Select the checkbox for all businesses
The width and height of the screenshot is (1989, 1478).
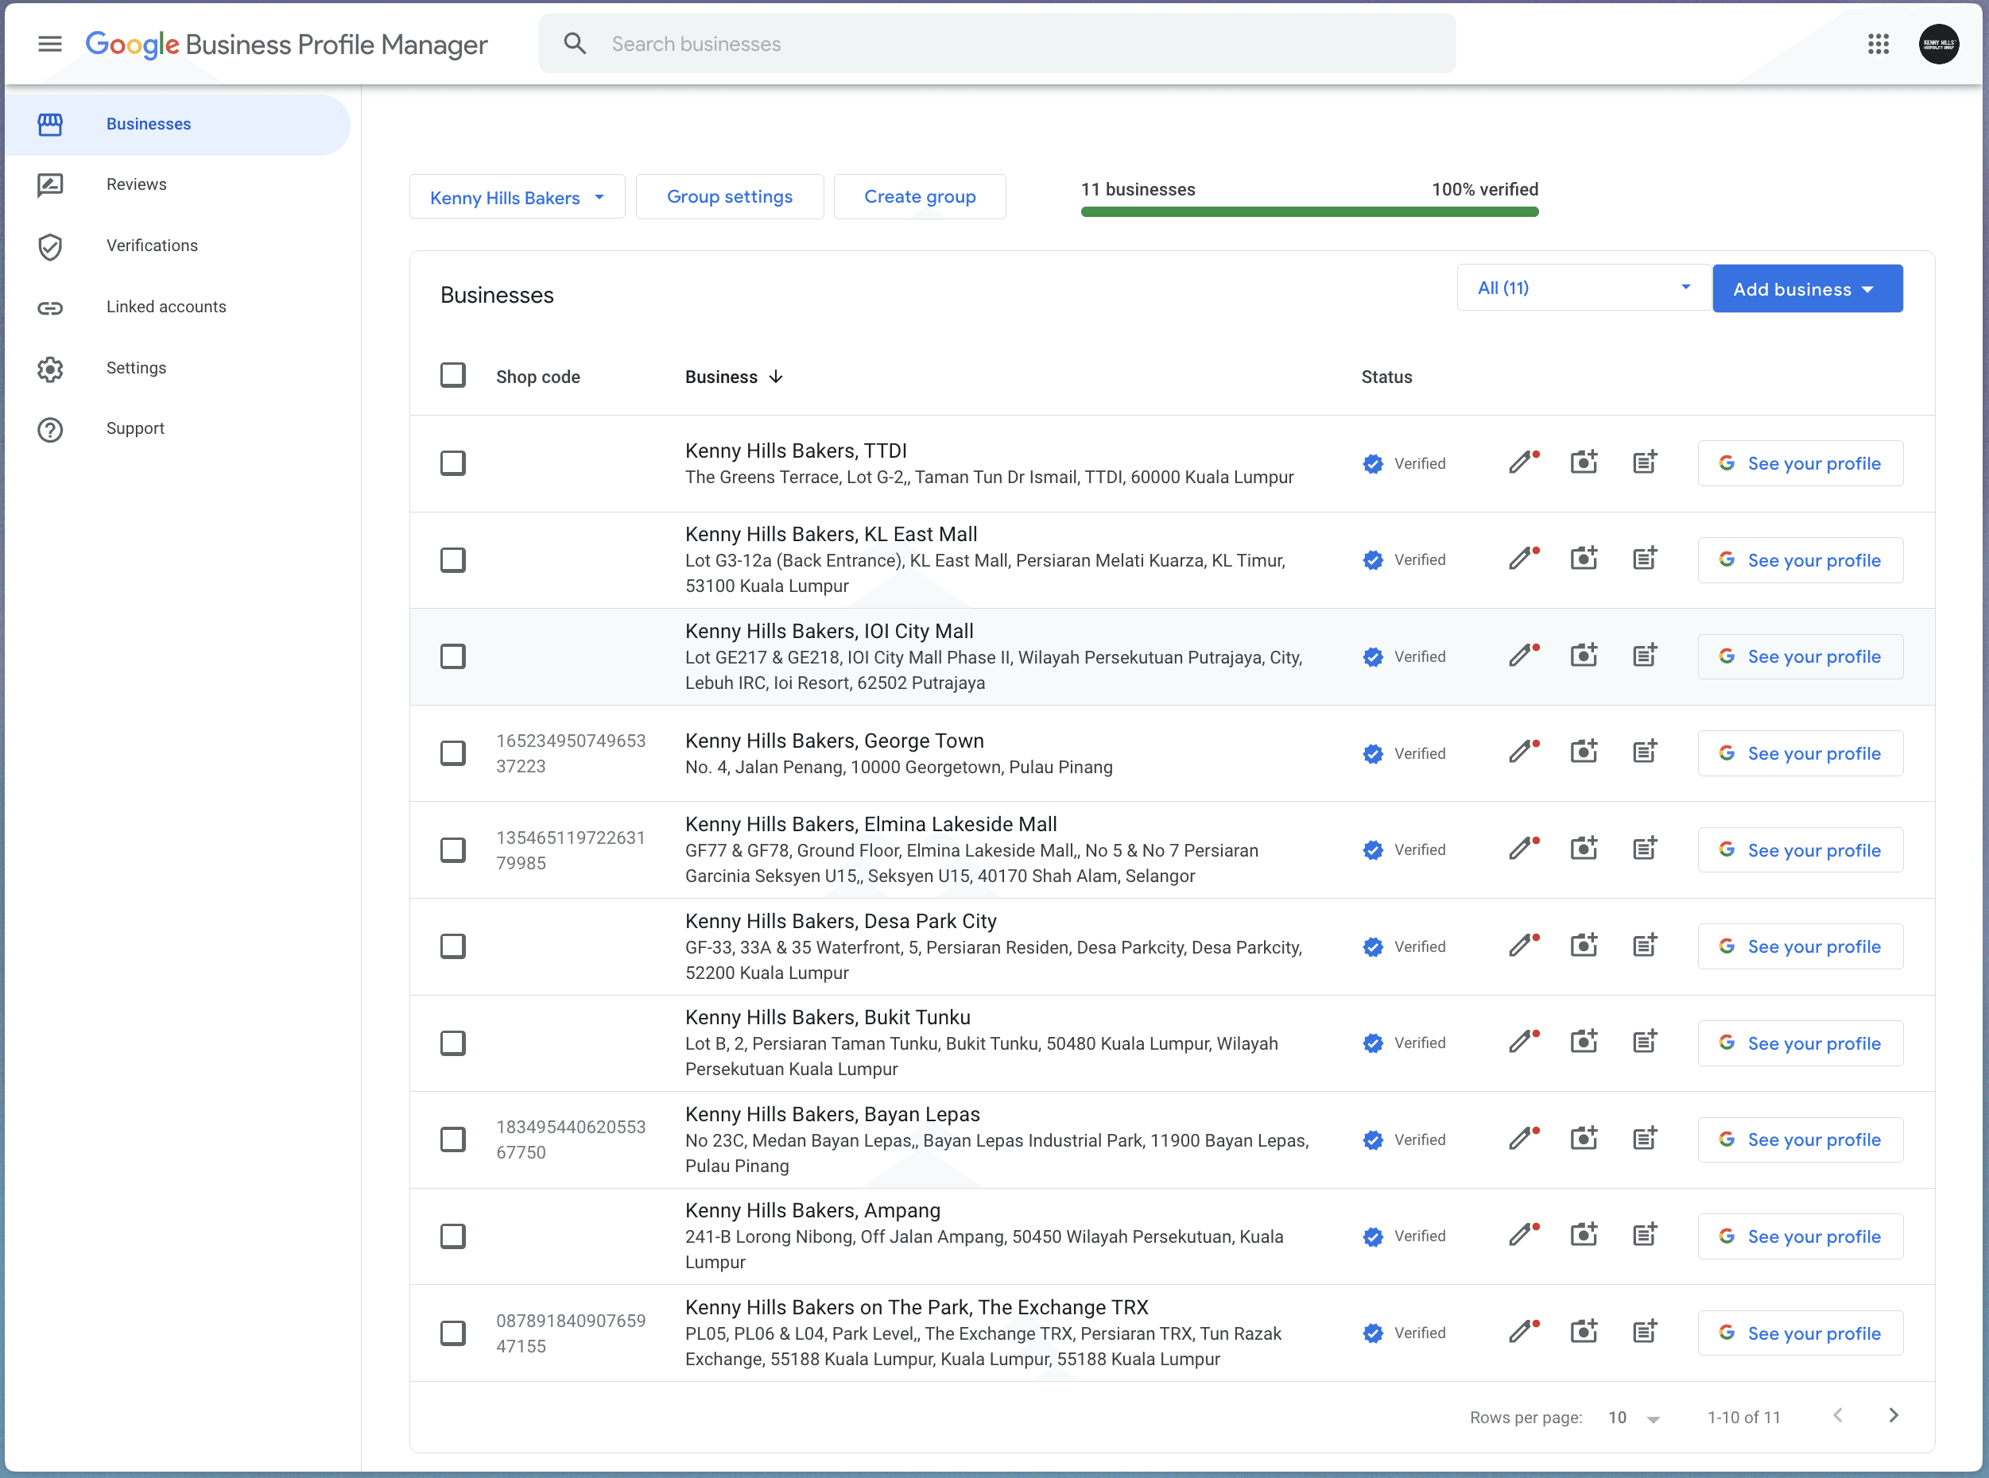(453, 374)
